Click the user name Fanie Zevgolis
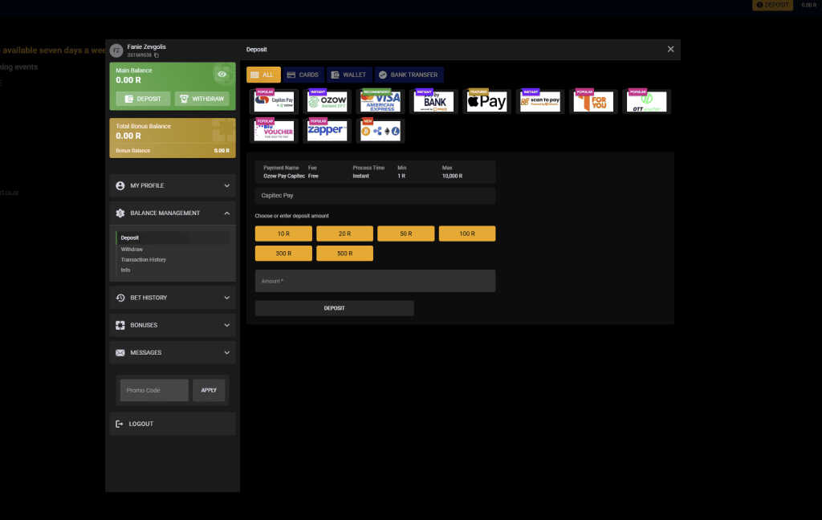The height and width of the screenshot is (520, 822). tap(146, 47)
